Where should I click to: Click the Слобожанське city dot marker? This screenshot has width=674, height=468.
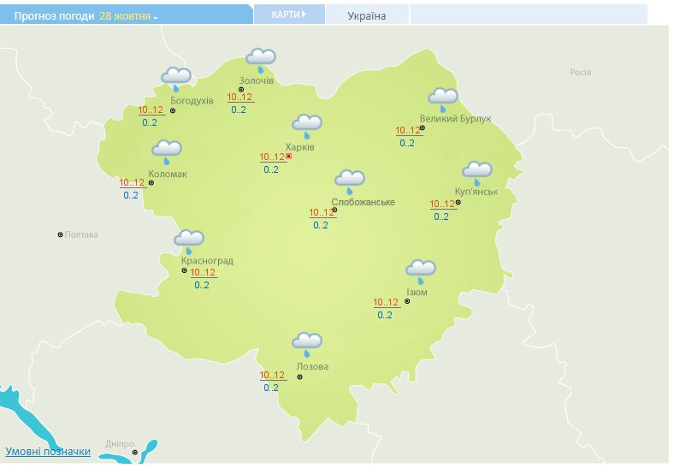[x=334, y=210]
